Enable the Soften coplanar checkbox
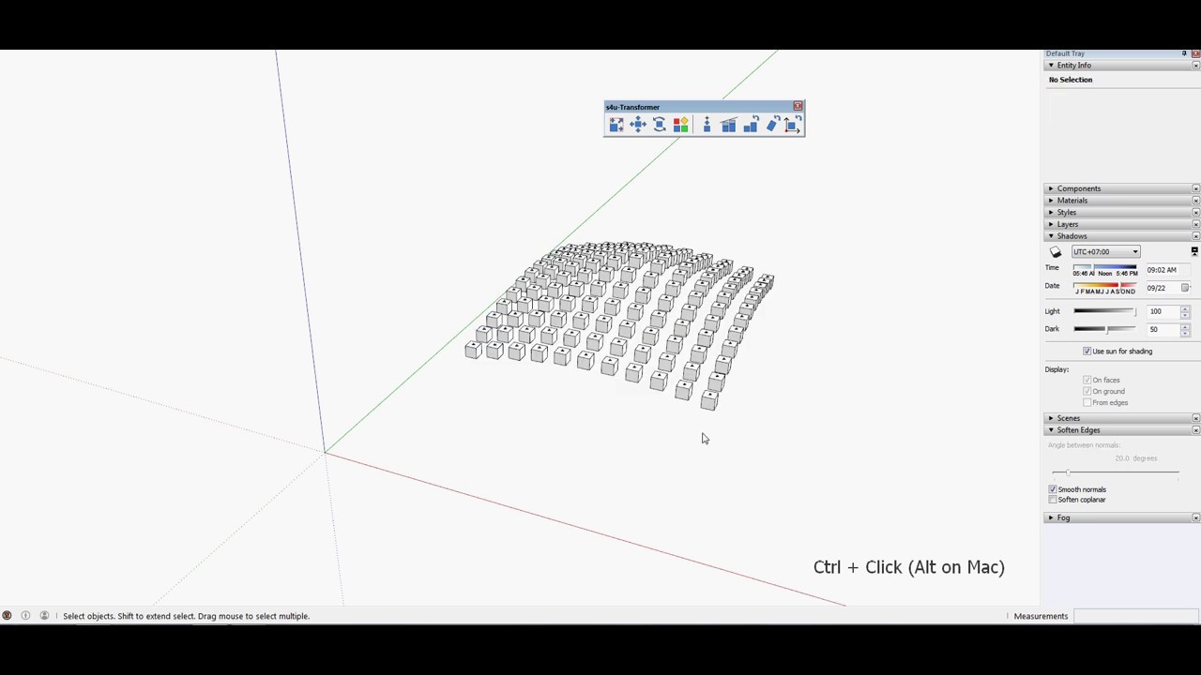The height and width of the screenshot is (675, 1201). [x=1053, y=500]
